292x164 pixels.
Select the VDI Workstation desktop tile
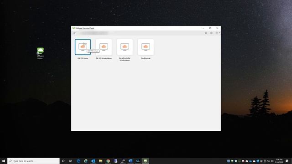pyautogui.click(x=104, y=47)
